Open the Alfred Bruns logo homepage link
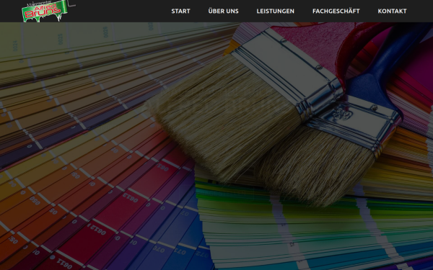433x270 pixels. coord(48,11)
